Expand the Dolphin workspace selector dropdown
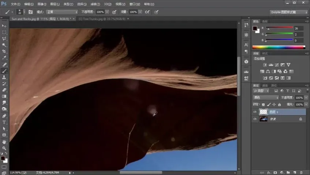Image resolution: width=310 pixels, height=175 pixels. [x=289, y=12]
